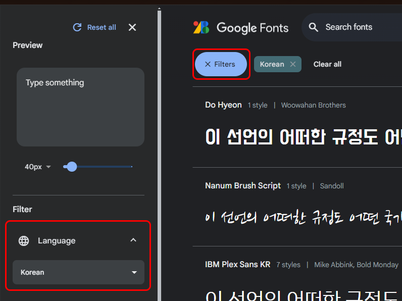Click the Google Fonts logo icon
The image size is (402, 301).
point(202,27)
